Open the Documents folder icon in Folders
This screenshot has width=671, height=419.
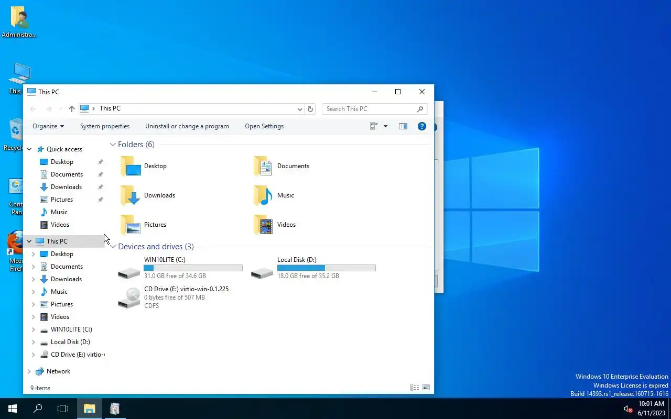tap(263, 166)
